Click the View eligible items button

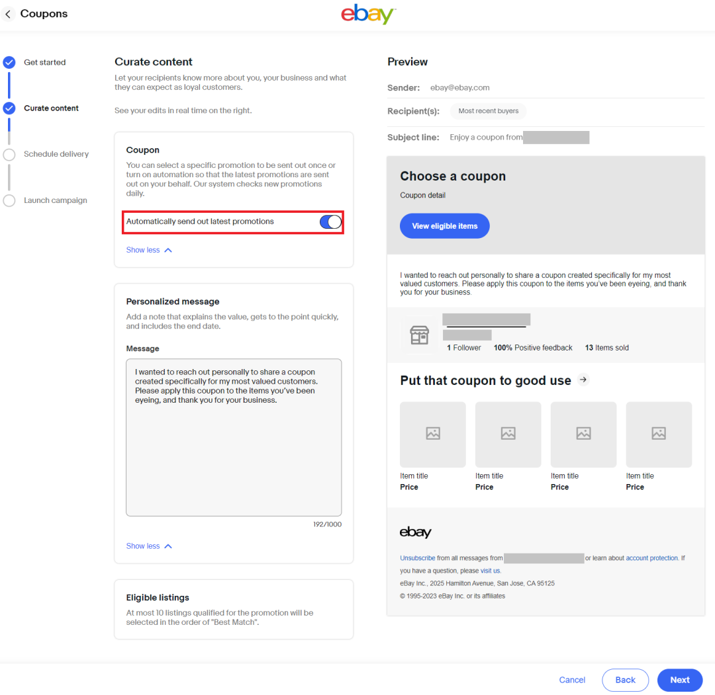coord(444,225)
